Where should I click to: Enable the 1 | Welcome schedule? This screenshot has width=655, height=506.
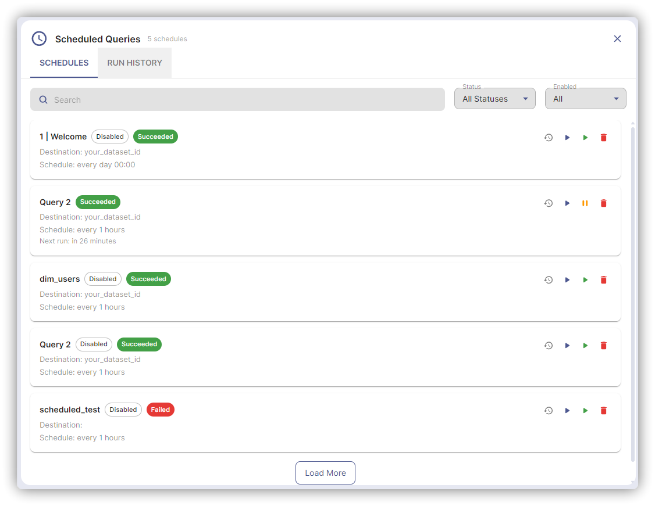[585, 138]
